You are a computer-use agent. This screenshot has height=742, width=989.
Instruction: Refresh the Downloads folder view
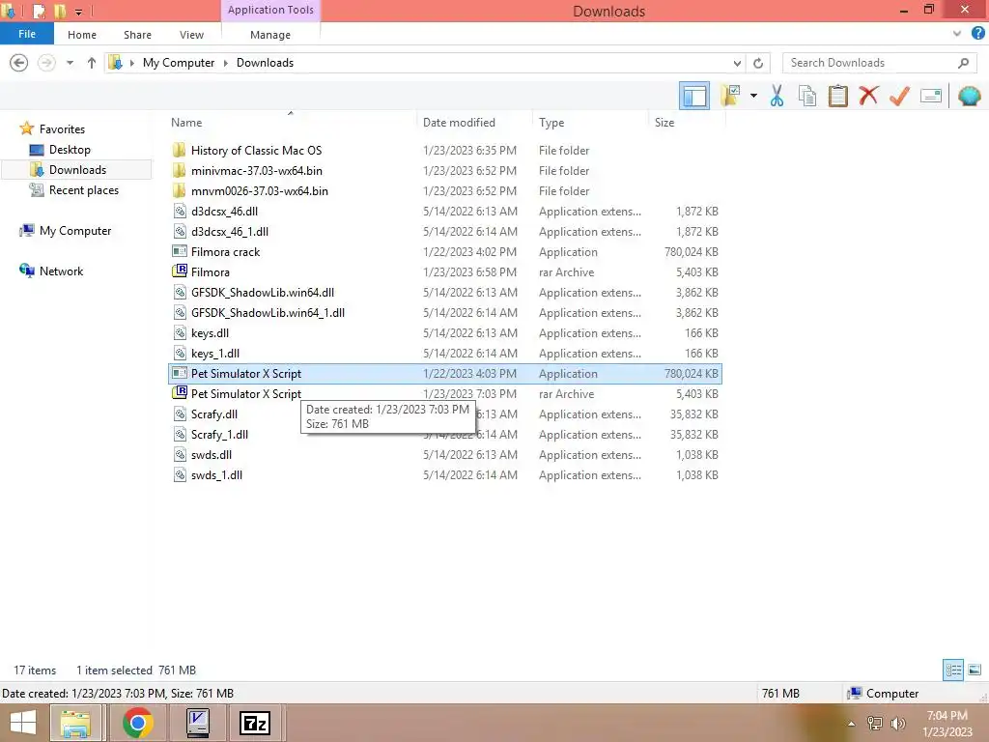pos(758,63)
